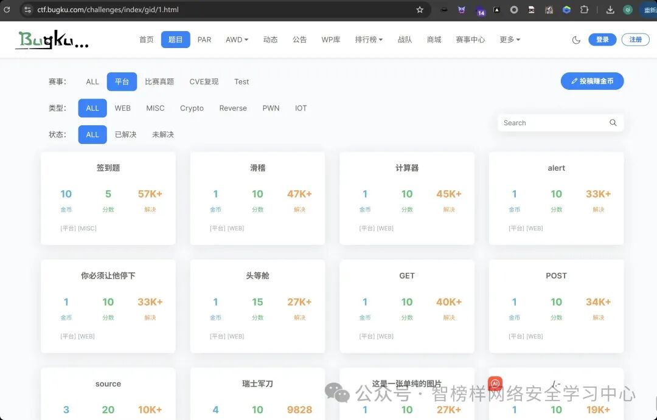The height and width of the screenshot is (420, 657).
Task: Open the 你必须让他停下 challenge card
Action: click(x=108, y=306)
